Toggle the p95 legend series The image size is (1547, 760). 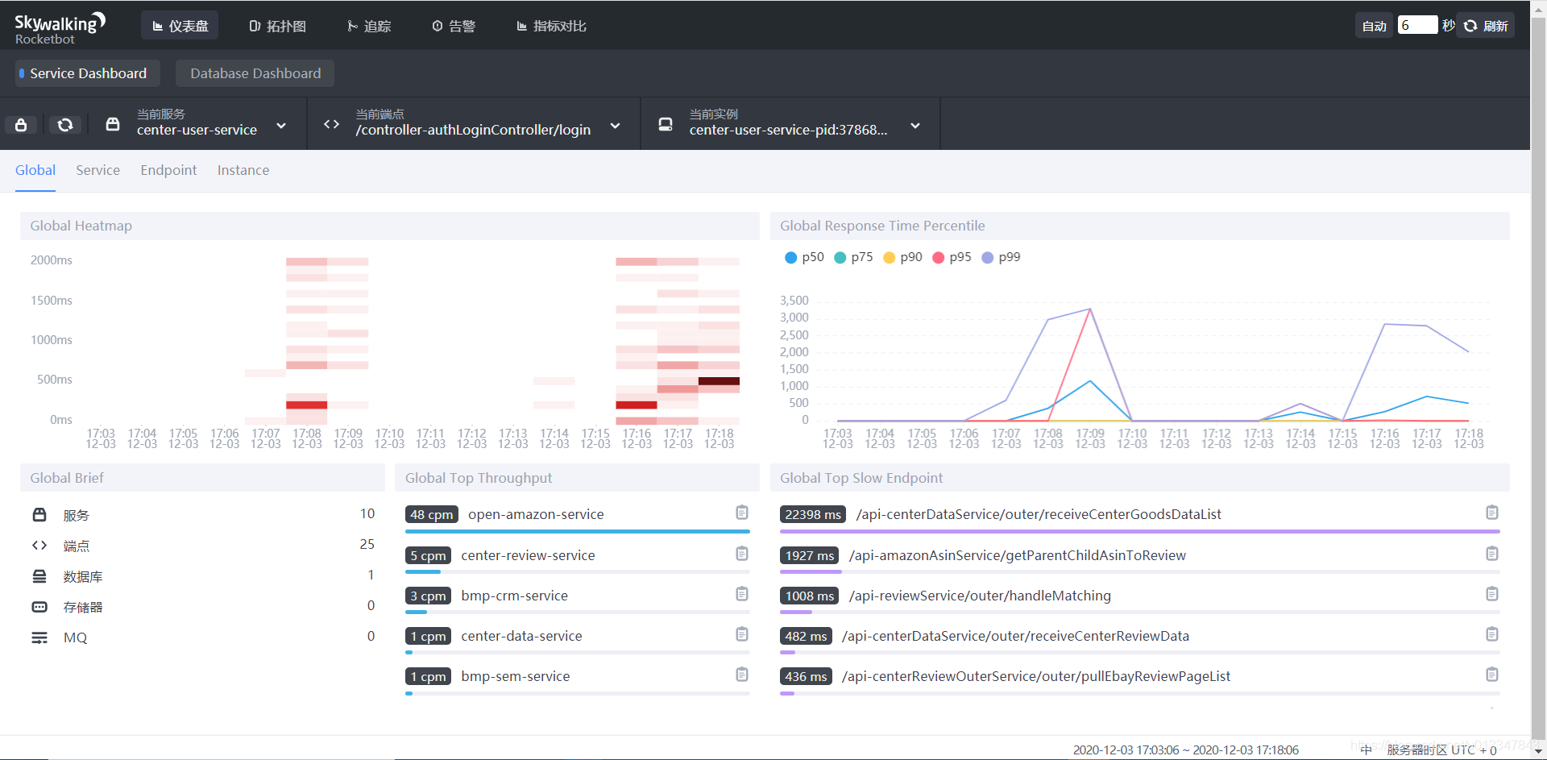click(952, 257)
